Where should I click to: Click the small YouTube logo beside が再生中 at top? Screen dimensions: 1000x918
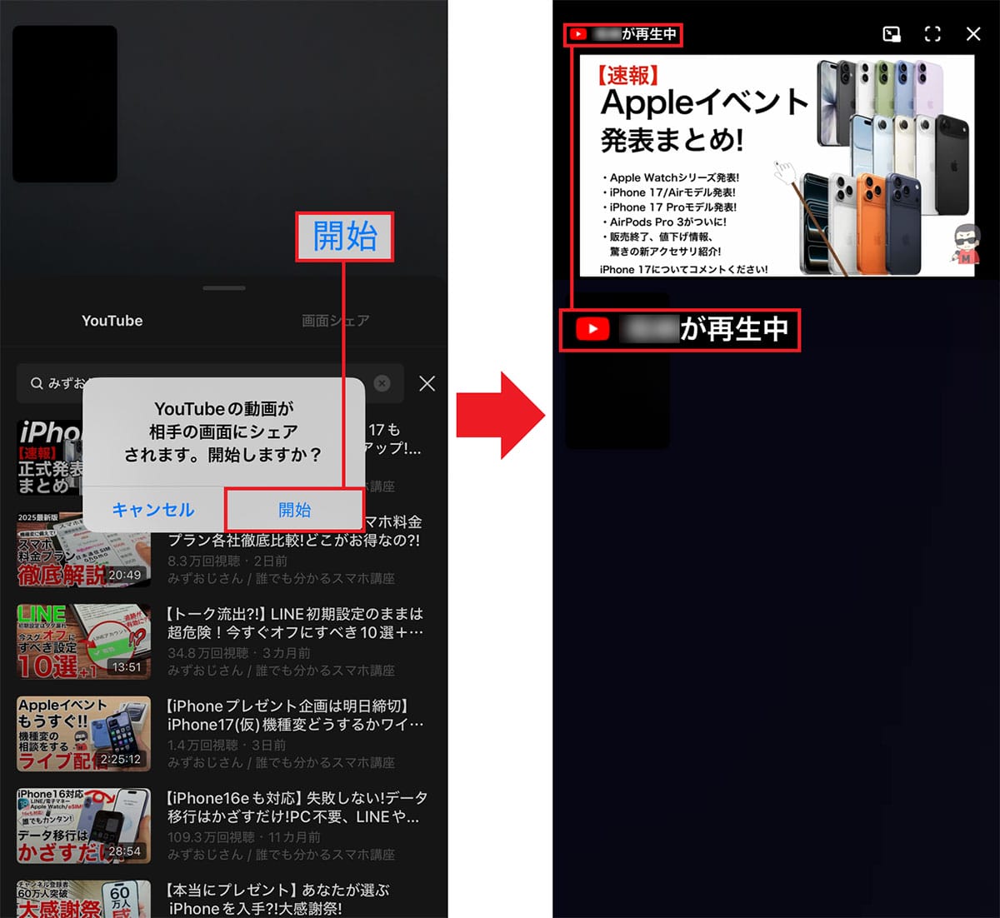[x=578, y=34]
